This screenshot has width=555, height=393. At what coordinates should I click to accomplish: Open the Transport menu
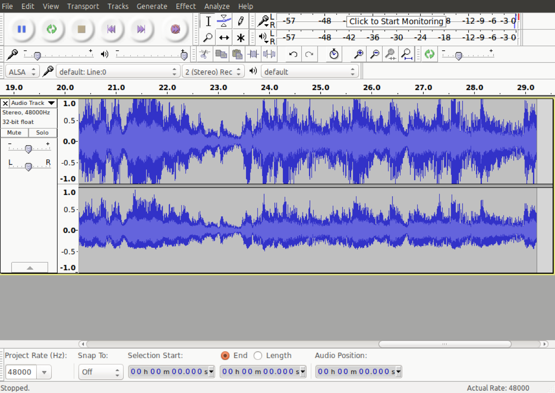tap(83, 6)
